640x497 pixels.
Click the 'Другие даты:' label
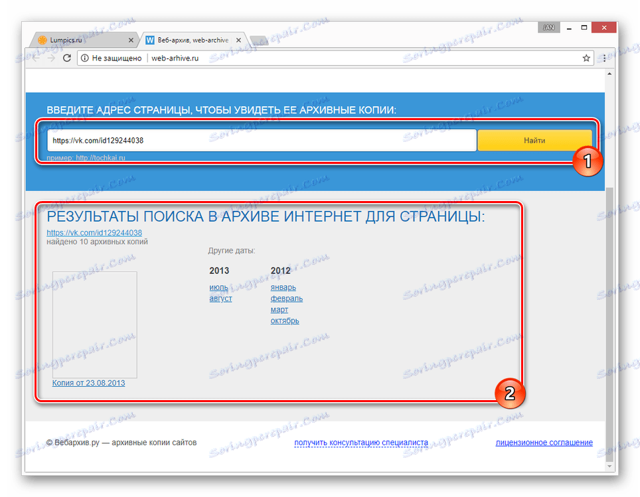(x=232, y=251)
